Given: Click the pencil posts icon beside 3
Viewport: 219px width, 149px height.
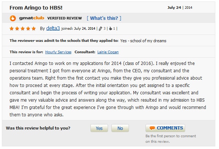Looking at the screenshot, I should click(x=100, y=29).
